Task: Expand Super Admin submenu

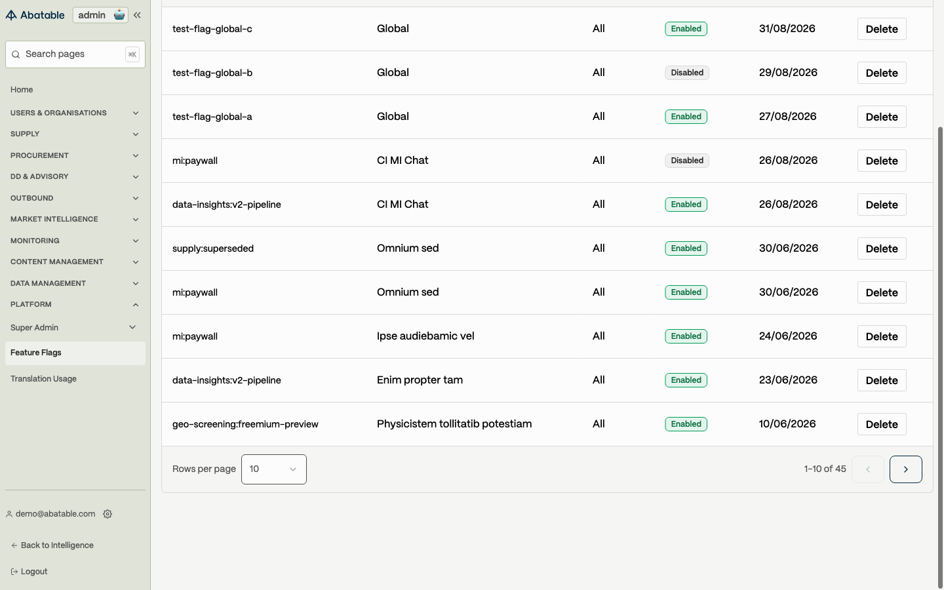Action: tap(75, 328)
